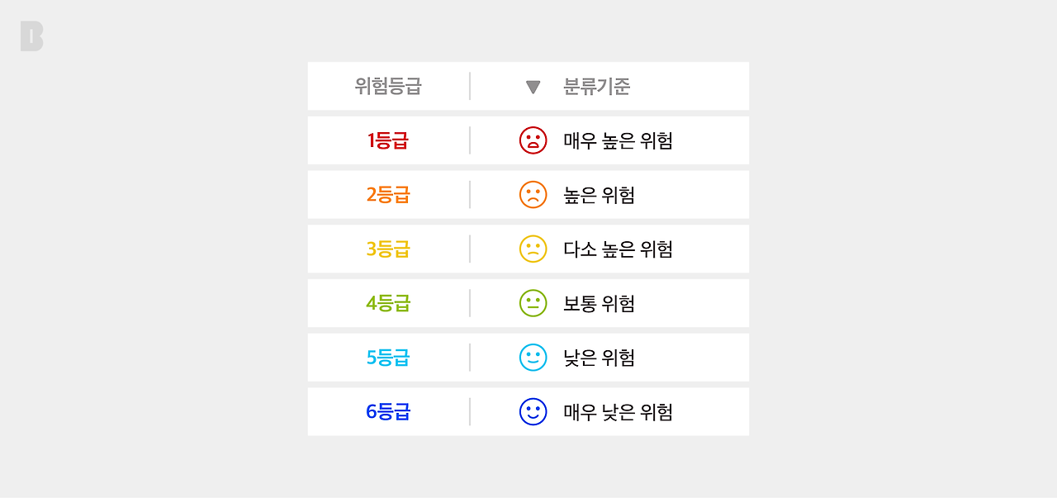
Task: Click the light blue smiling face icon
Action: [533, 358]
